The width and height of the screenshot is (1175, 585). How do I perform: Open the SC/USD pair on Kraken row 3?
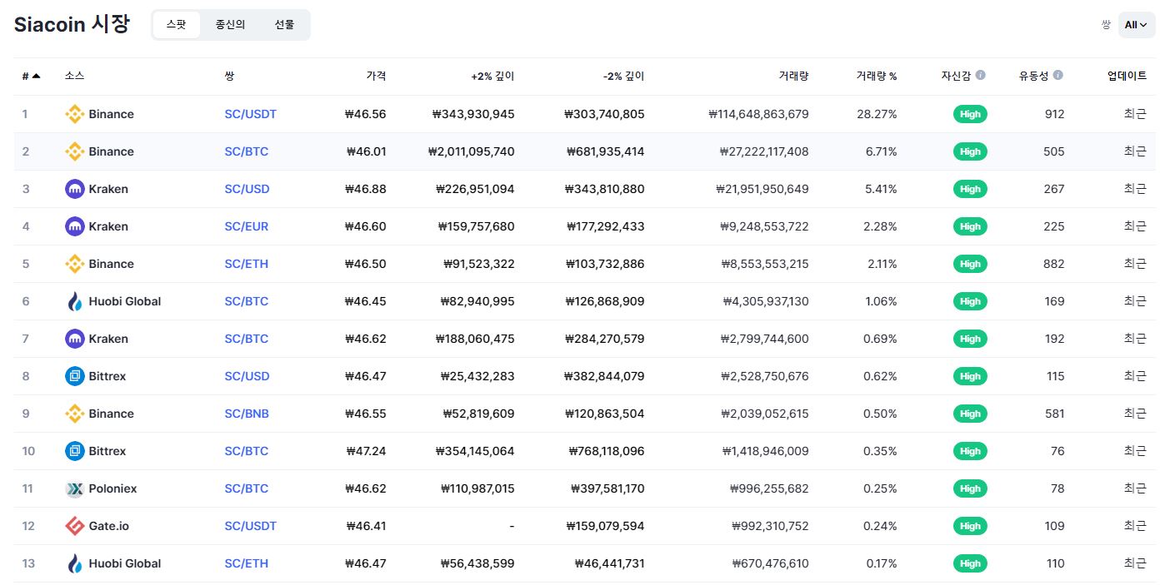point(247,189)
